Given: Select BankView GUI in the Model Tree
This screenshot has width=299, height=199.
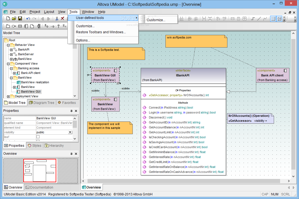Looking at the screenshot, I should 31,92.
